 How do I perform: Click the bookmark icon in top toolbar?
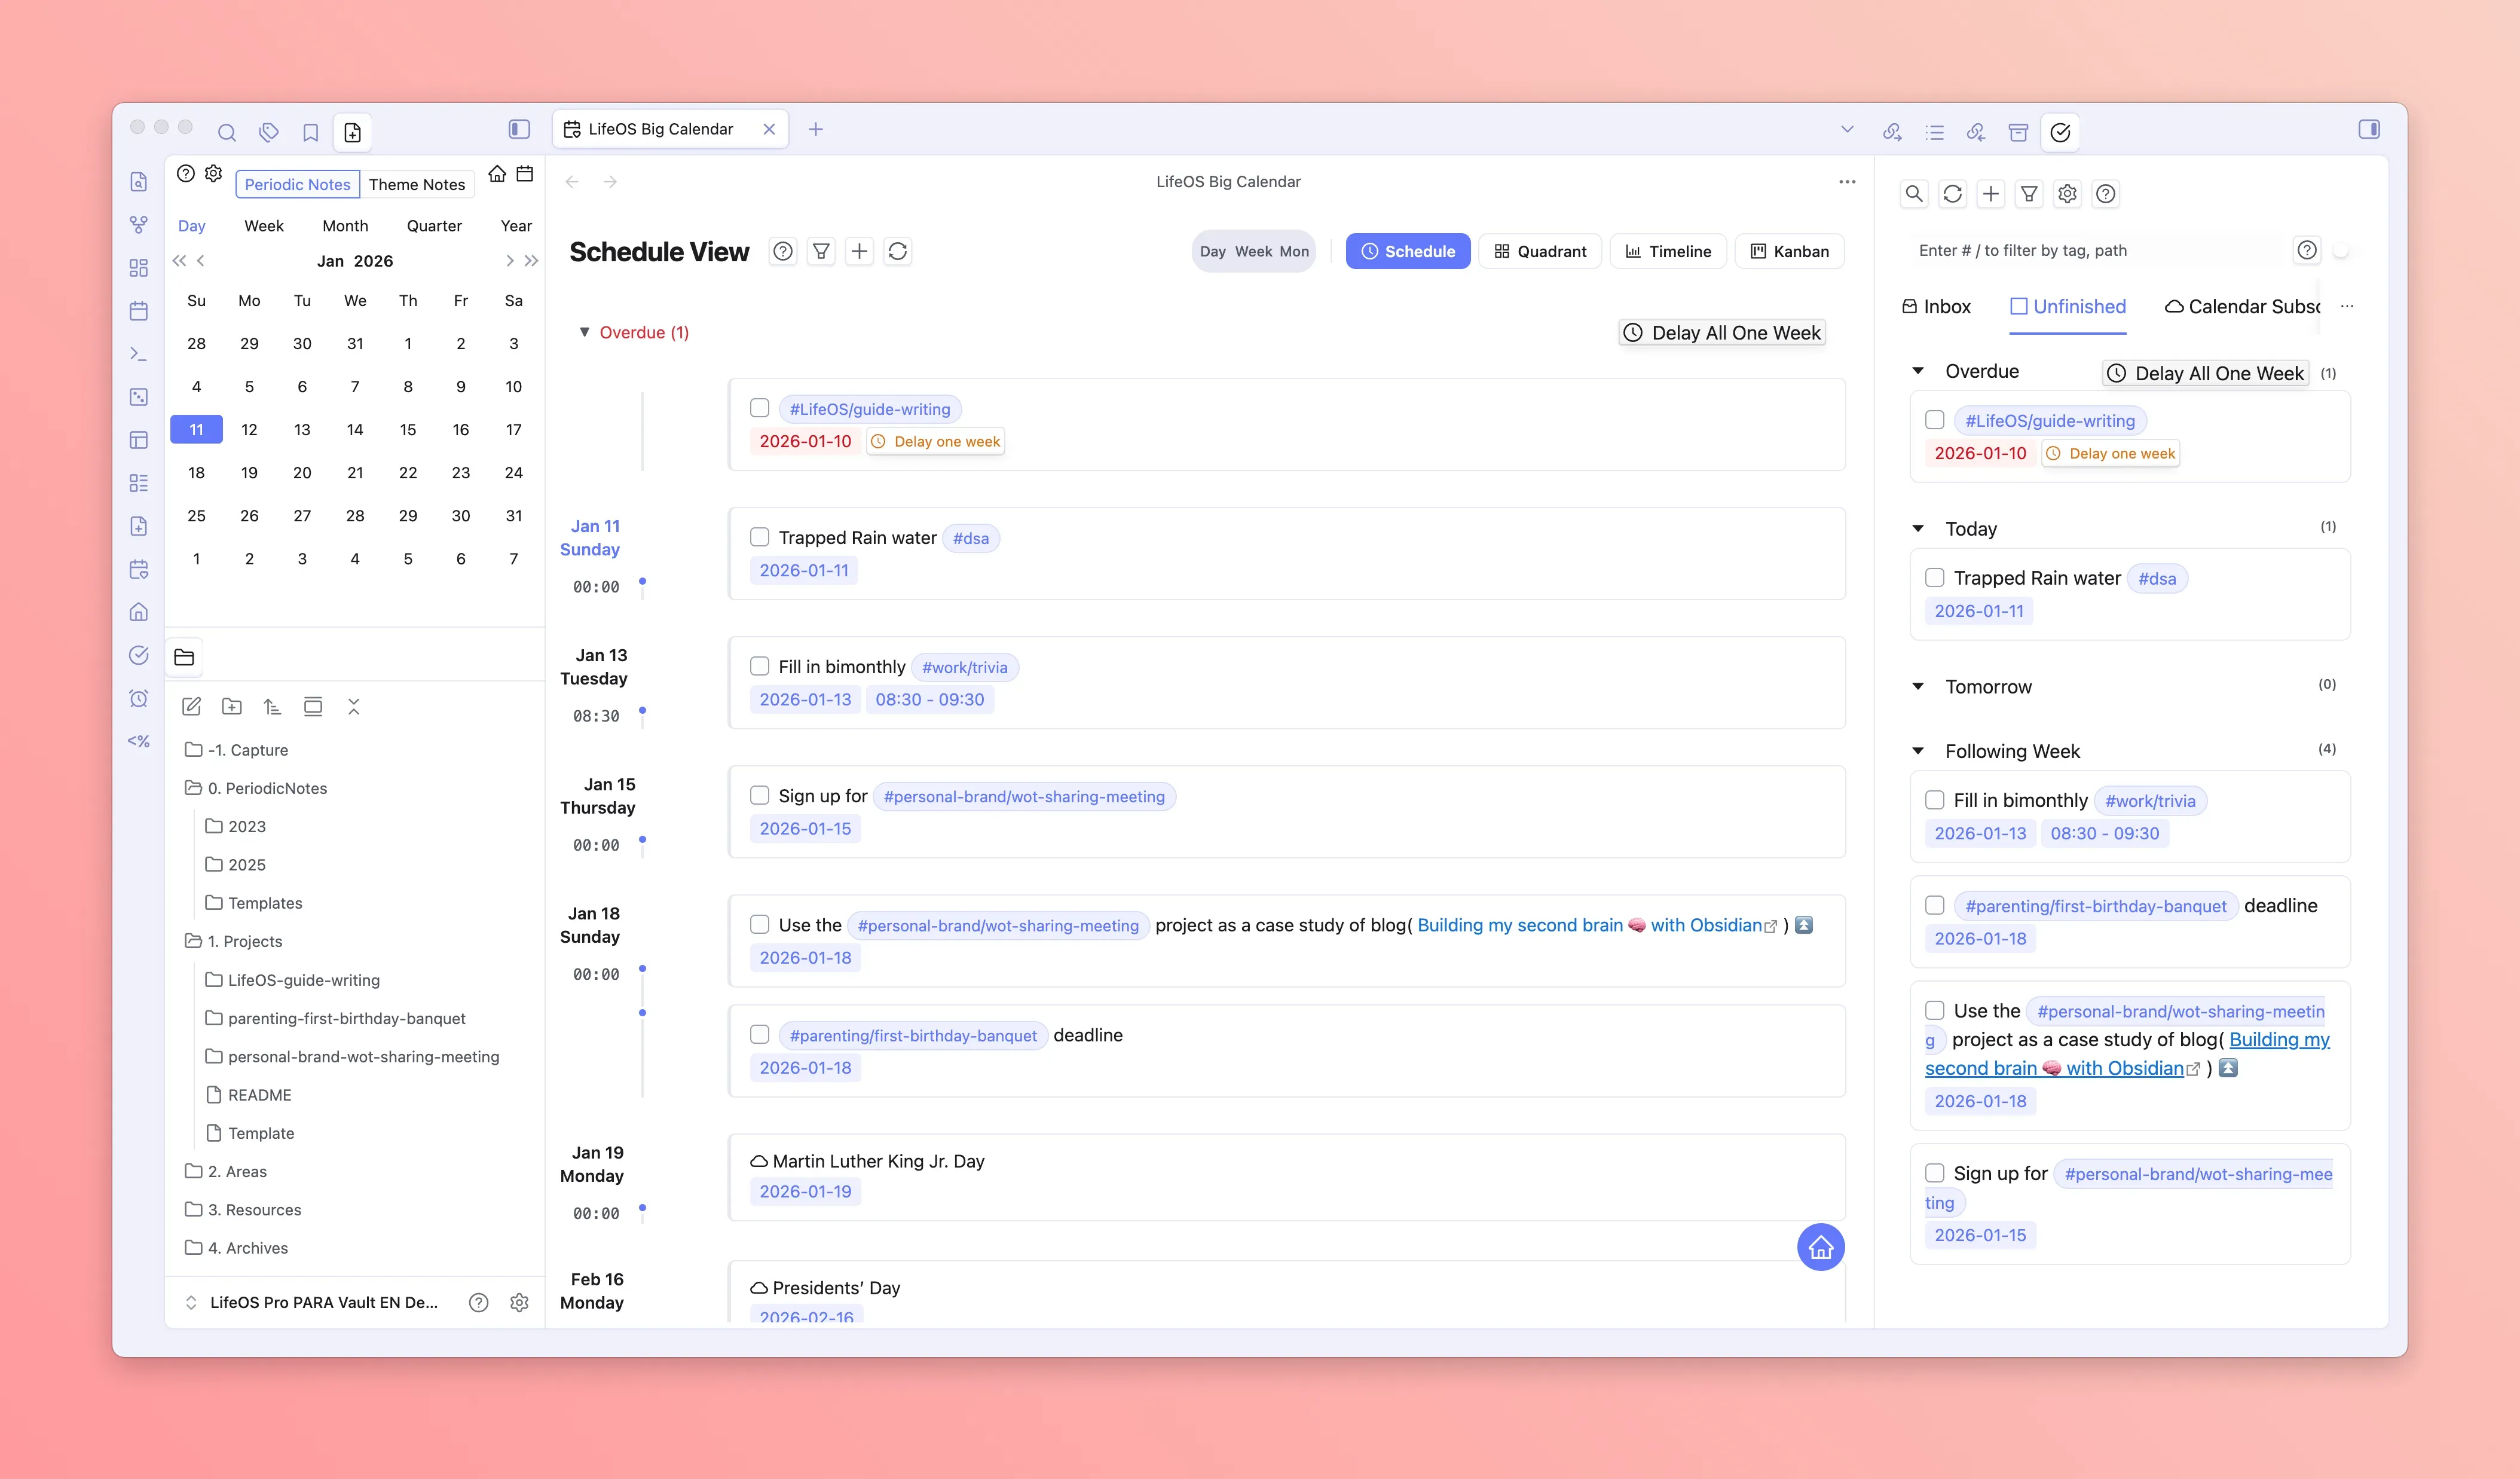(x=310, y=132)
